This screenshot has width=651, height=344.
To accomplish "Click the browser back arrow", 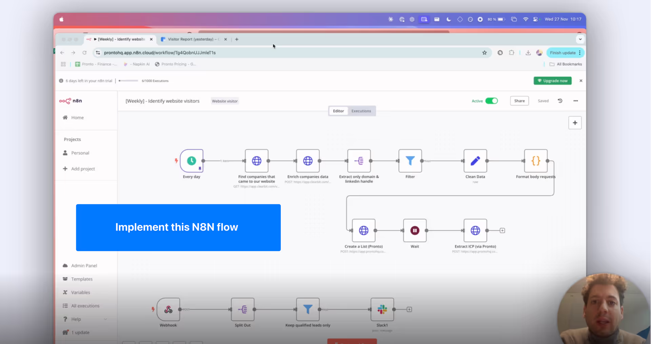I will click(62, 53).
